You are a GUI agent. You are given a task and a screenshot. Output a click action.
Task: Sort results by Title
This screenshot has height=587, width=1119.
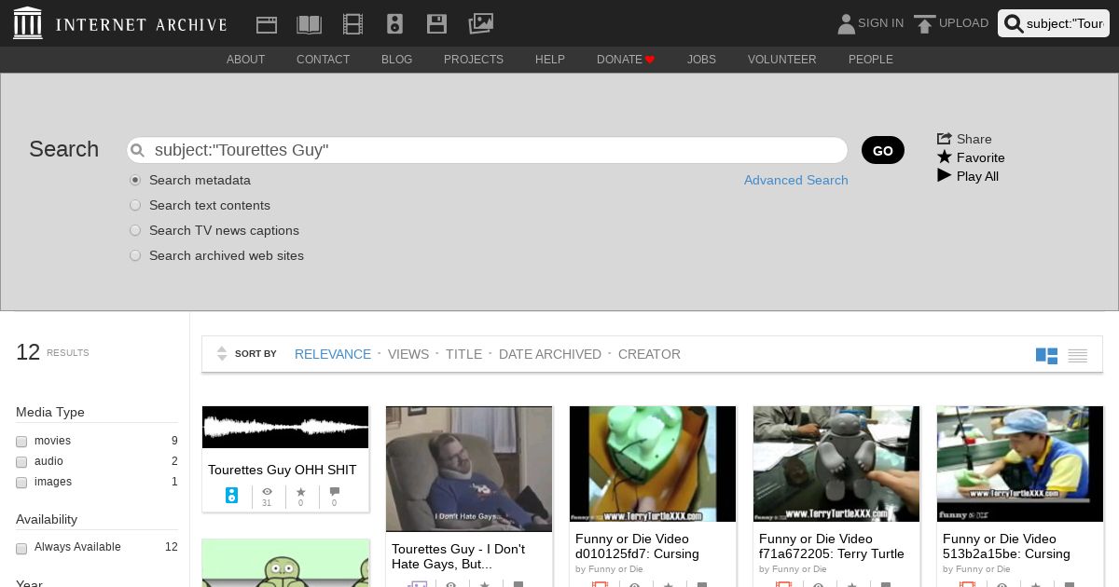coord(463,354)
